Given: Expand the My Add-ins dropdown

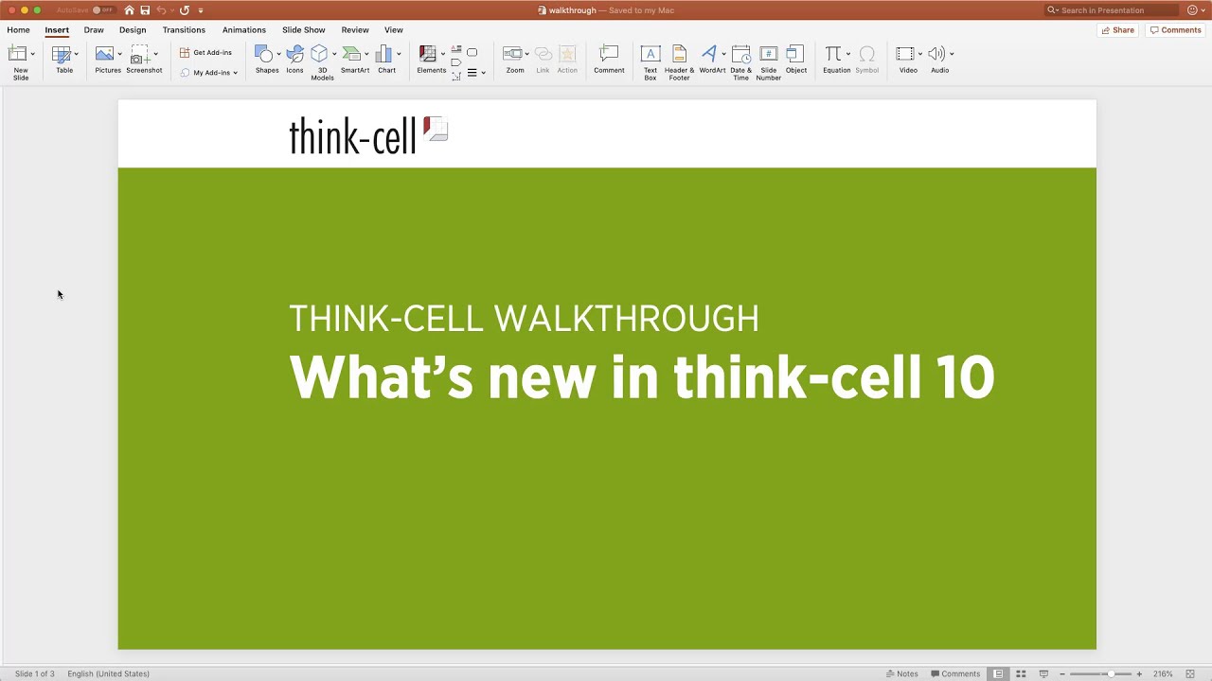Looking at the screenshot, I should [235, 73].
